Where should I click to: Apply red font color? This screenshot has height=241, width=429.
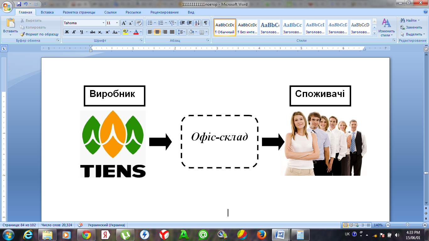click(136, 32)
